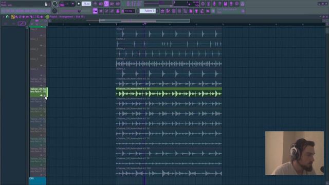Click the song time display
This screenshot has width=329, height=185.
pyautogui.click(x=134, y=4)
